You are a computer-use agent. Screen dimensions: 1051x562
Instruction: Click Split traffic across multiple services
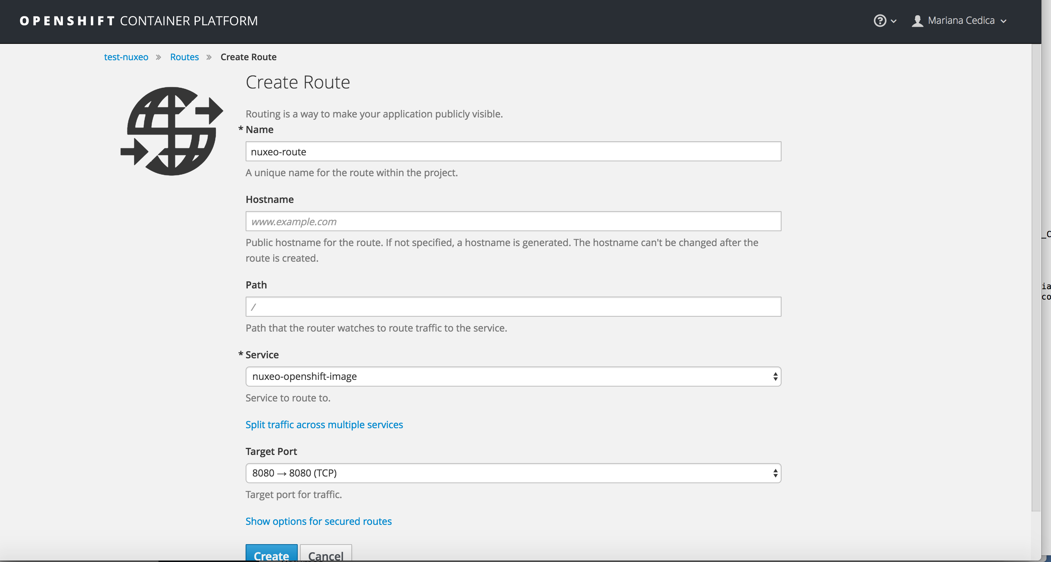tap(324, 424)
